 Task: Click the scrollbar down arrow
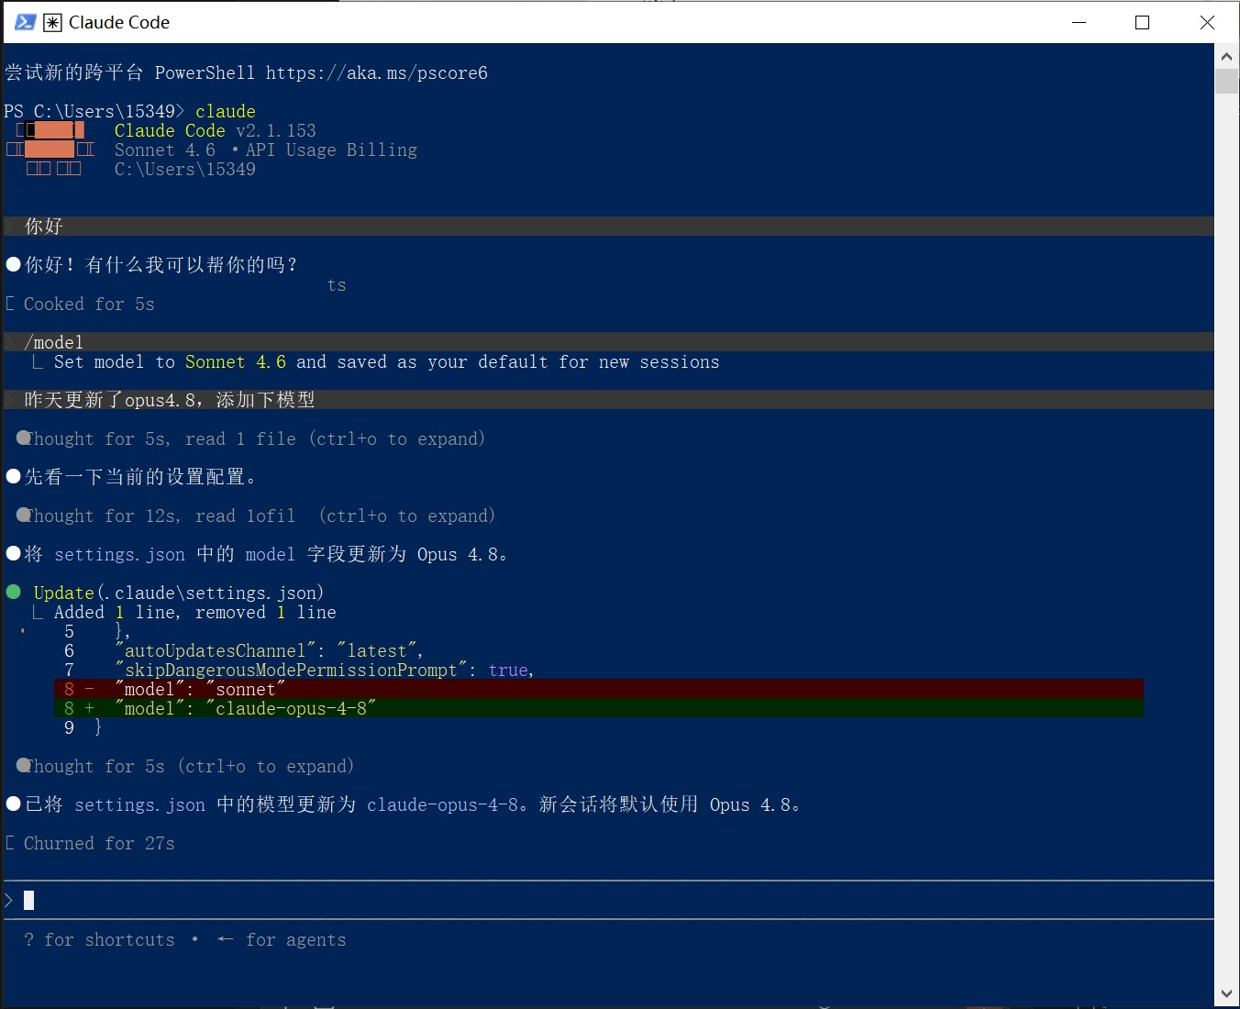pyautogui.click(x=1227, y=993)
